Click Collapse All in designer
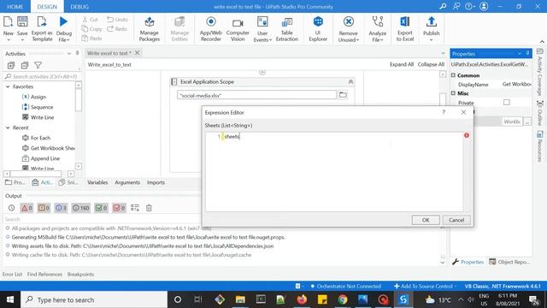 click(x=431, y=64)
